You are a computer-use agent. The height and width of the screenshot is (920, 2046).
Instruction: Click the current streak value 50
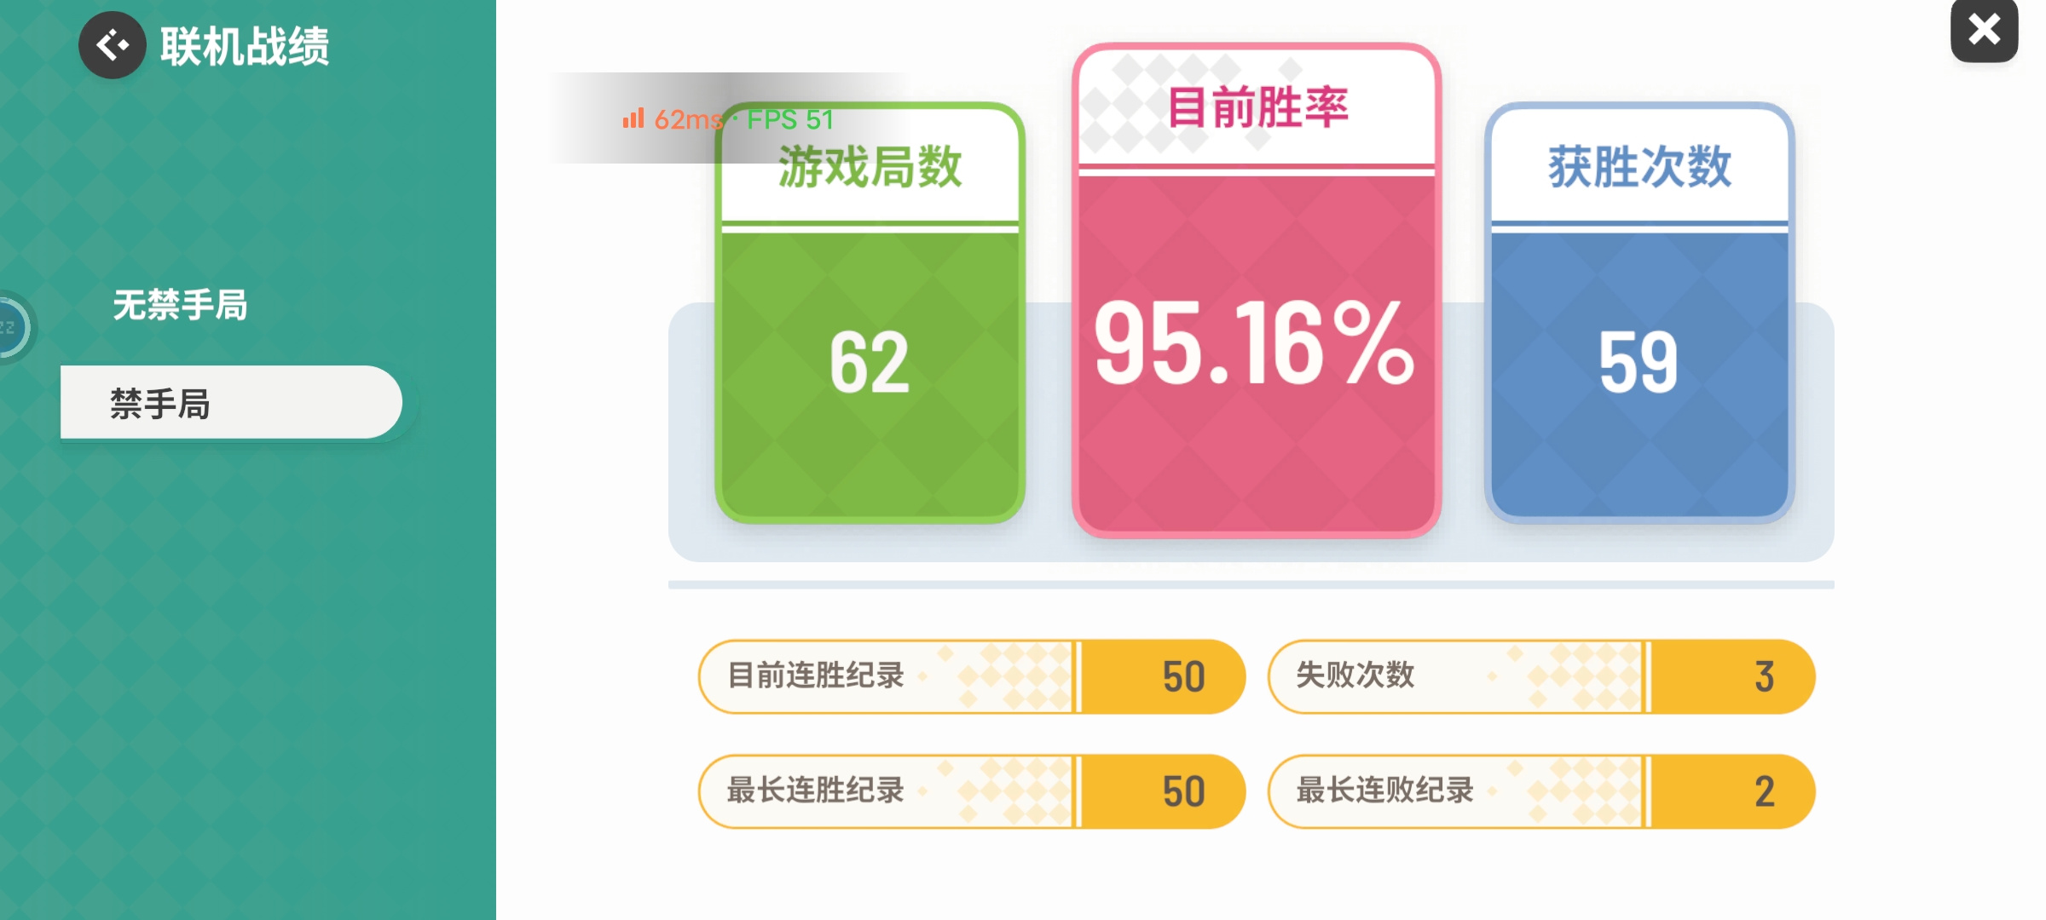[x=1183, y=677]
